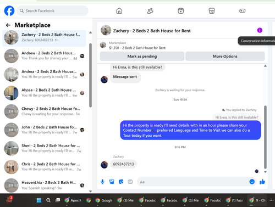The image size is (275, 207).
Task: Click the chat scroll up arrow
Action: 265,66
